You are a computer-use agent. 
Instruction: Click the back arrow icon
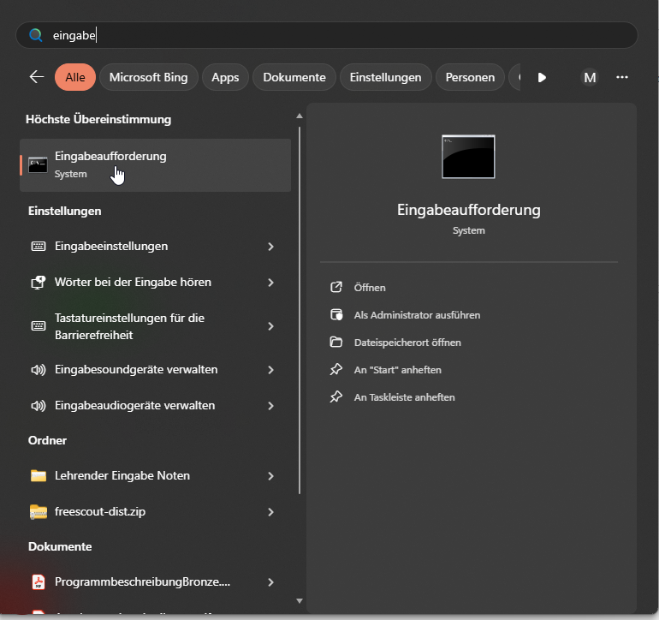tap(36, 77)
